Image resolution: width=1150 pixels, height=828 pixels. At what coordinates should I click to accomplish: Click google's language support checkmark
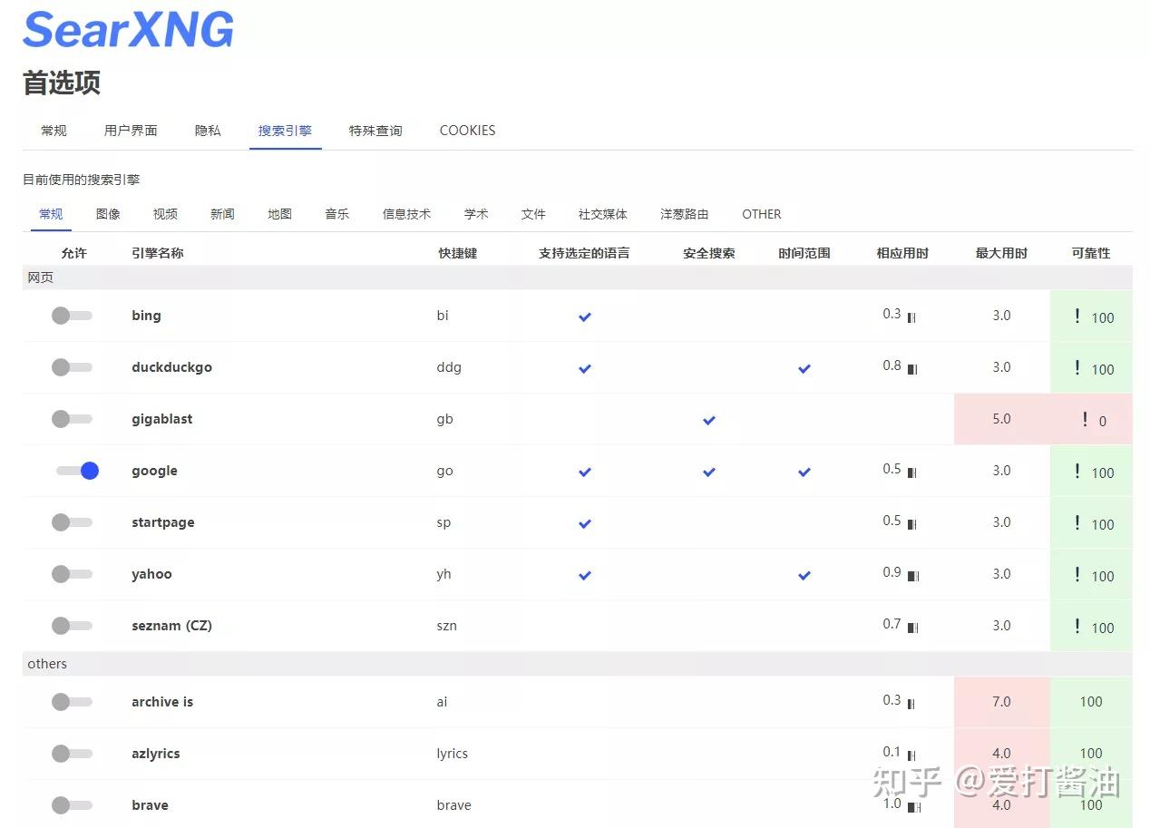585,472
